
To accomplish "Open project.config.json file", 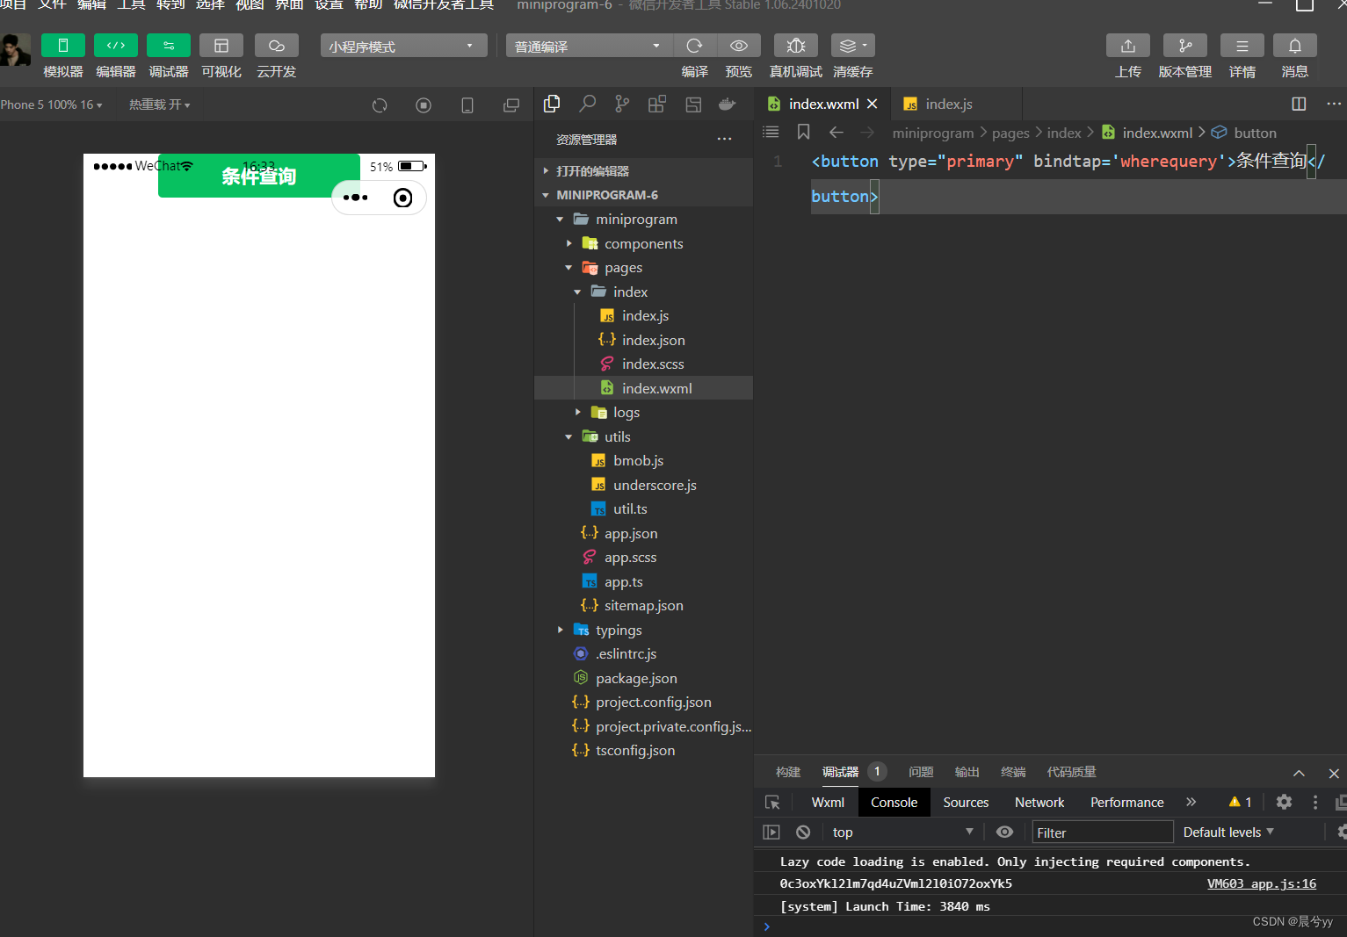I will (644, 702).
